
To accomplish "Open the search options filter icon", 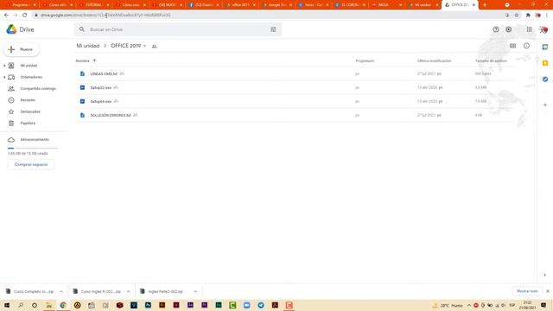I will 273,29.
